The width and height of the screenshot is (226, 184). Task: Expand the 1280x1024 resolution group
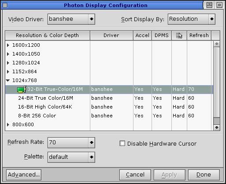pyautogui.click(x=8, y=63)
